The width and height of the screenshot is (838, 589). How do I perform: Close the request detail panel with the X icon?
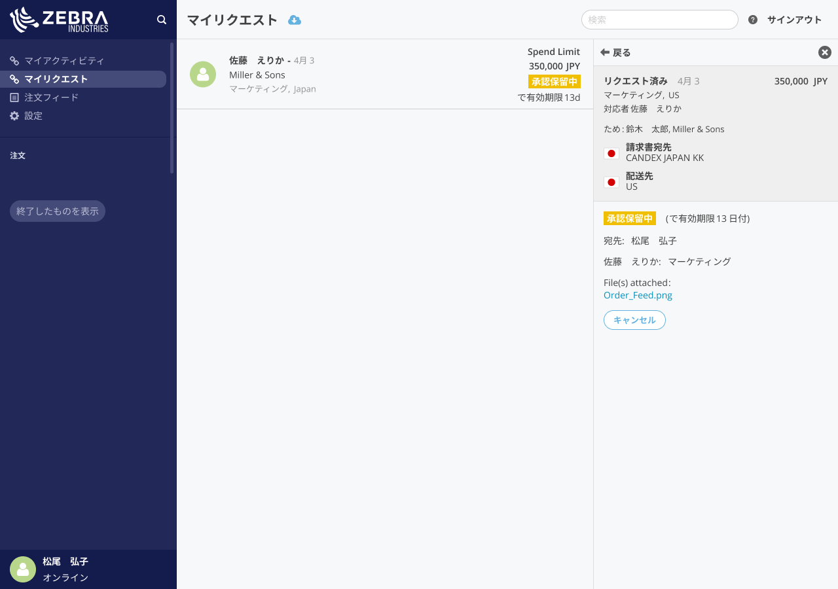coord(824,52)
